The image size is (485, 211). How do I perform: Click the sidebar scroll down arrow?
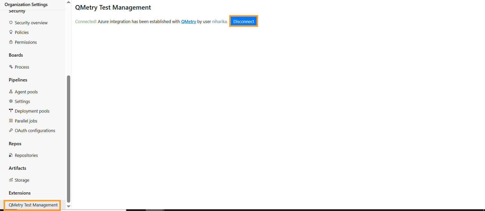pyautogui.click(x=68, y=206)
